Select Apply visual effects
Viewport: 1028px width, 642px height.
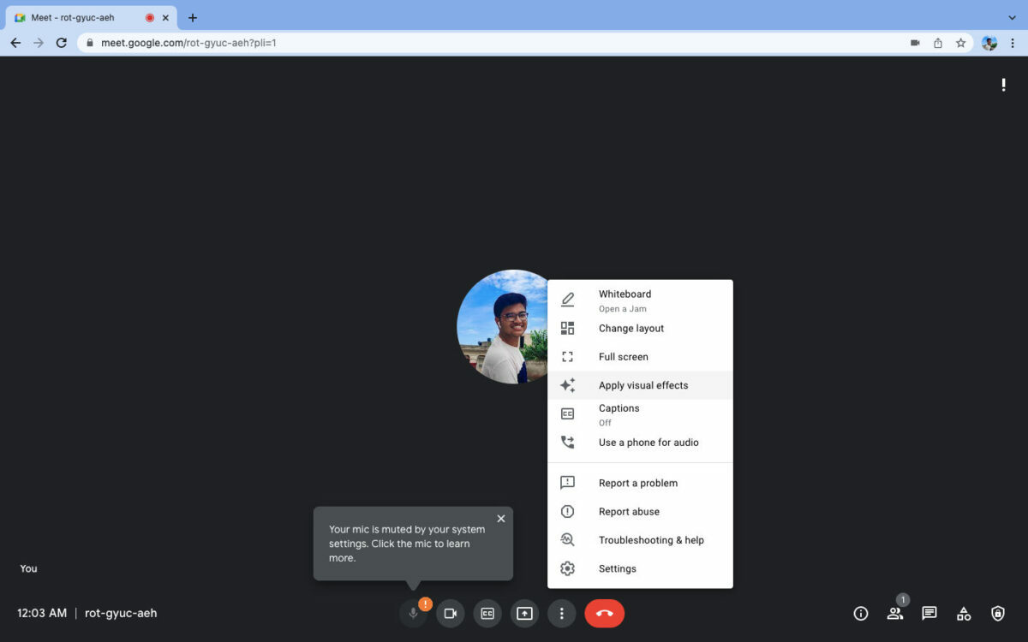[642, 385]
